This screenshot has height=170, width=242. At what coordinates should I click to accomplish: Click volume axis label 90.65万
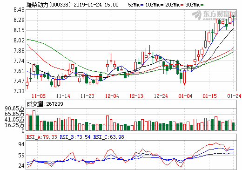click(x=14, y=109)
